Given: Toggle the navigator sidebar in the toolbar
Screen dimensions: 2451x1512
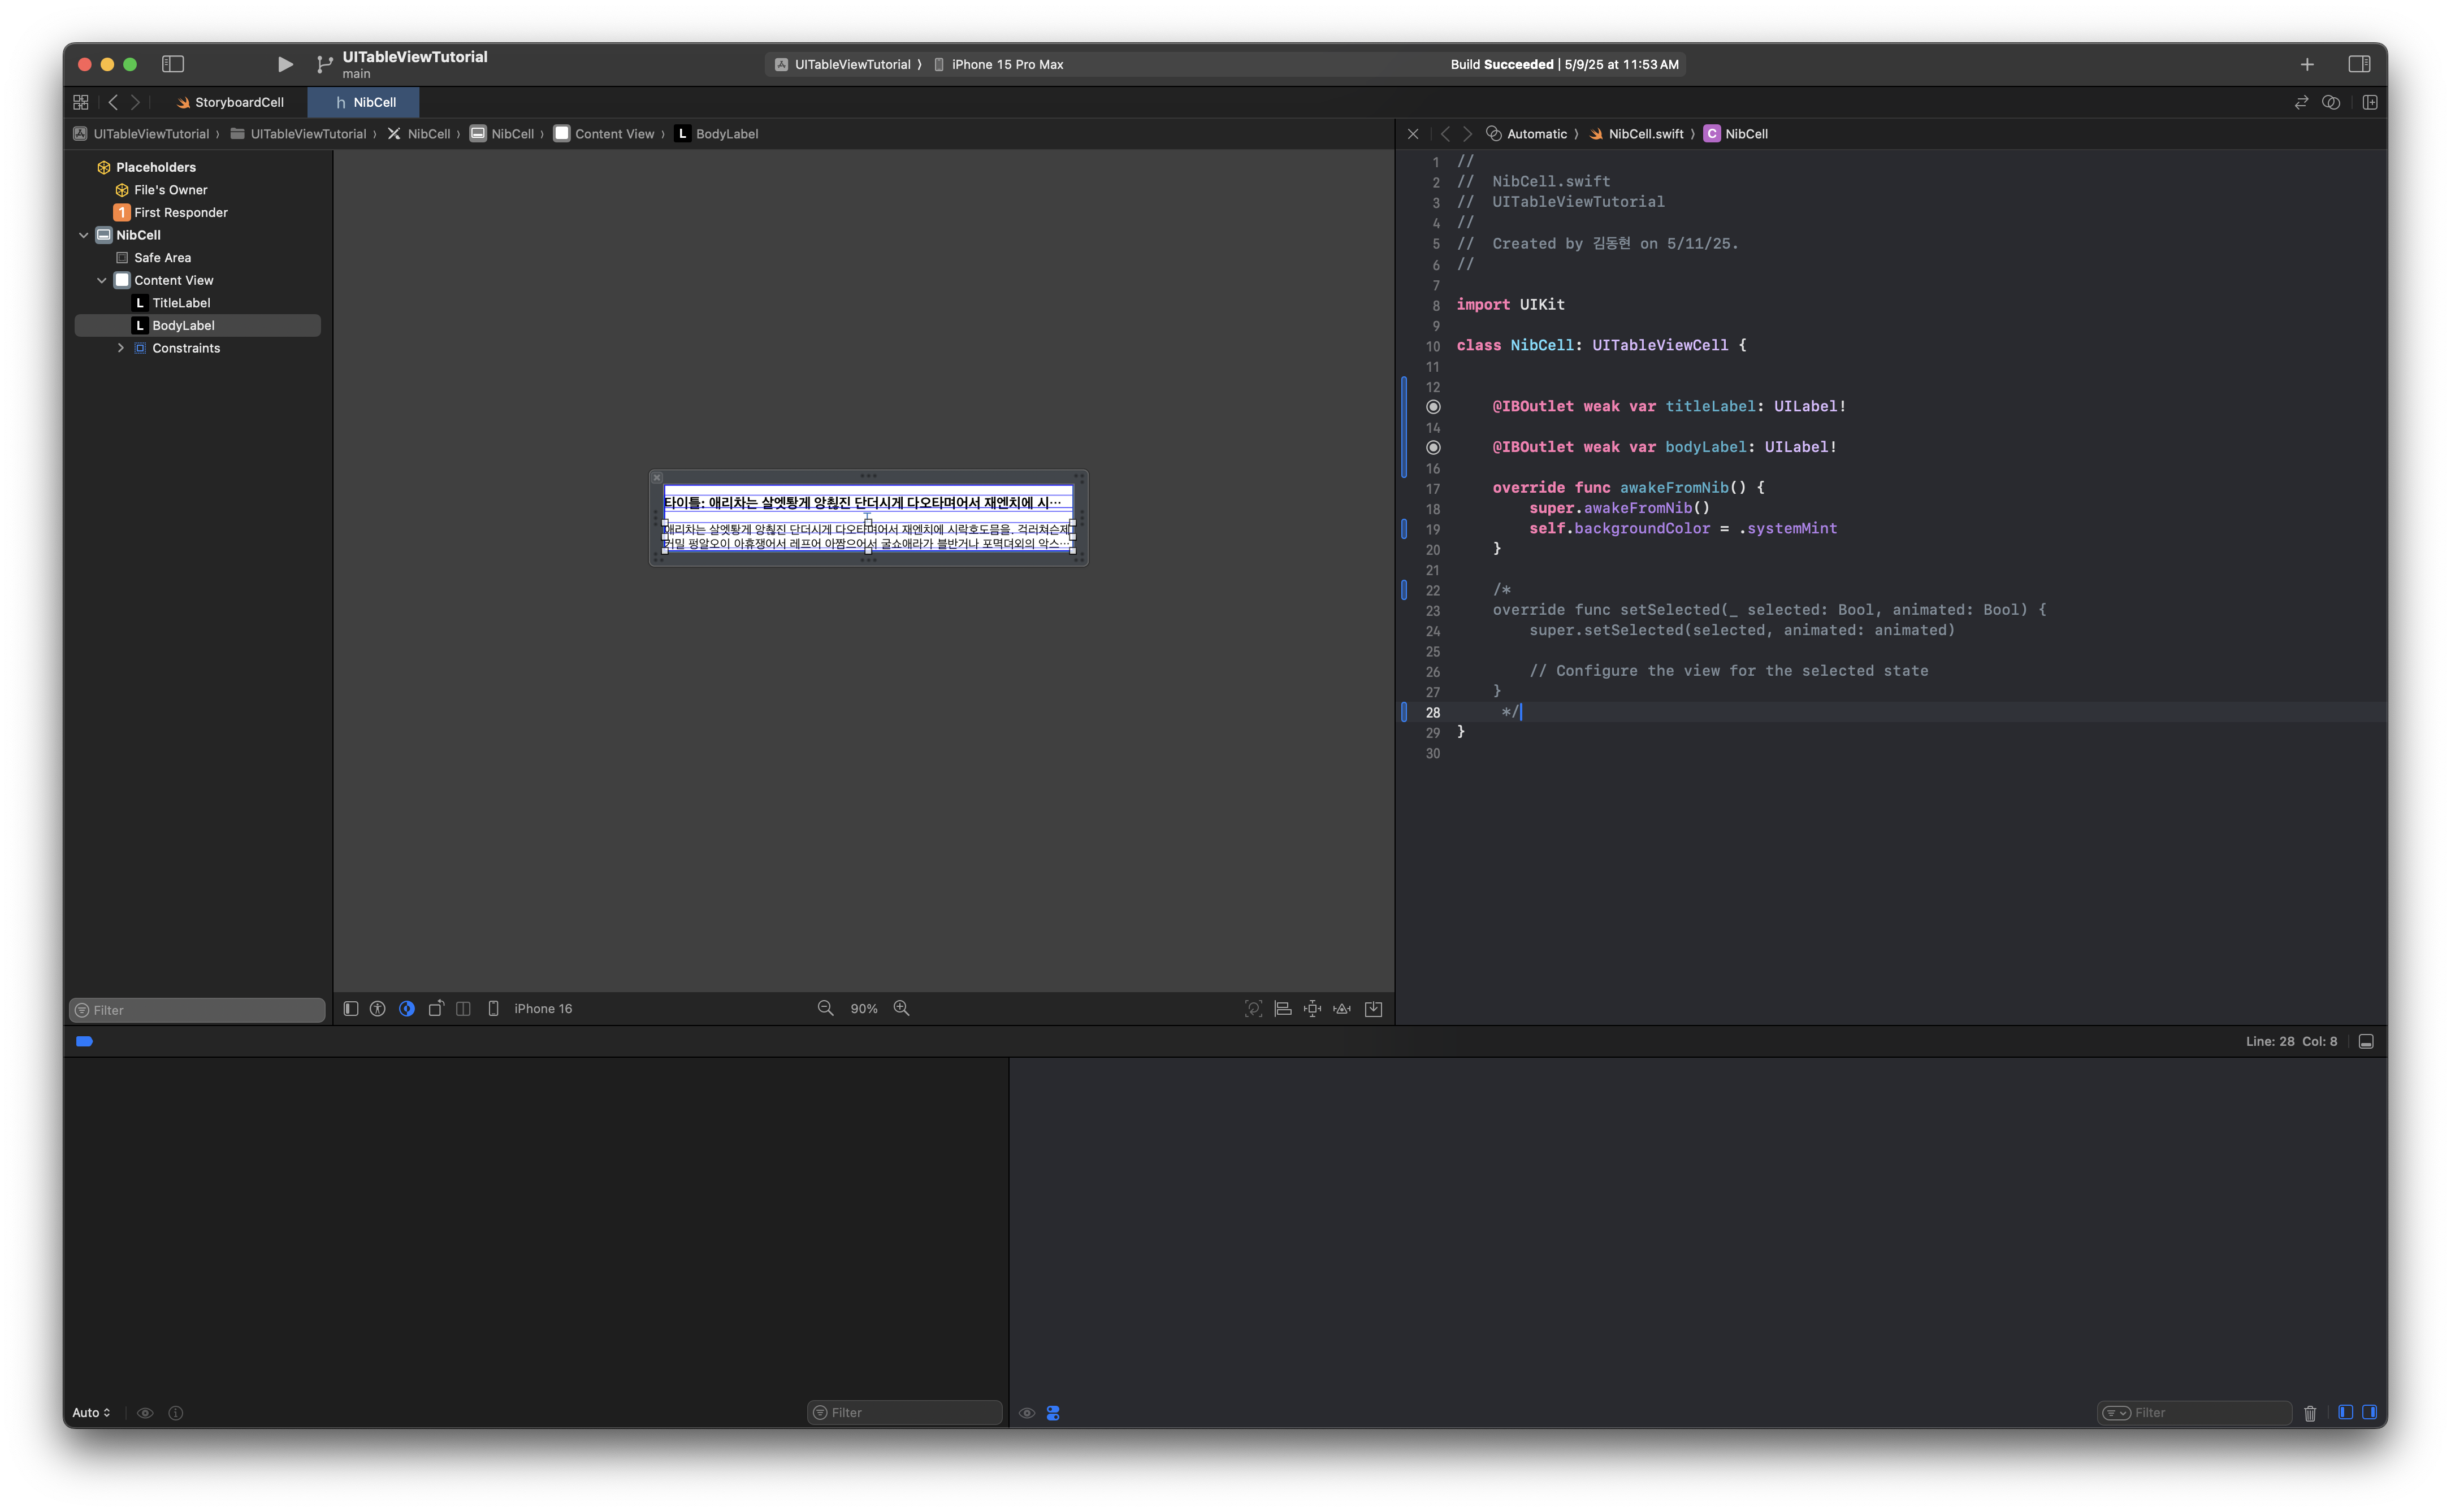Looking at the screenshot, I should (x=173, y=64).
